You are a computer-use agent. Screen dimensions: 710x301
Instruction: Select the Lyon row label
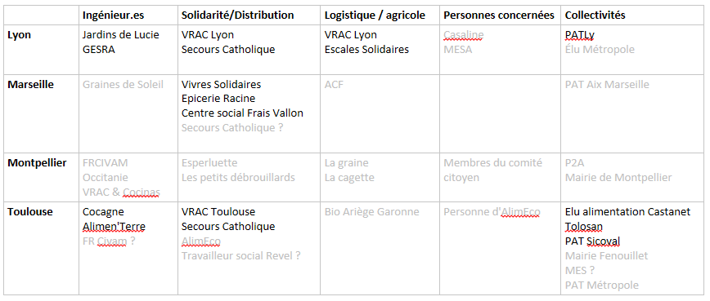point(20,35)
